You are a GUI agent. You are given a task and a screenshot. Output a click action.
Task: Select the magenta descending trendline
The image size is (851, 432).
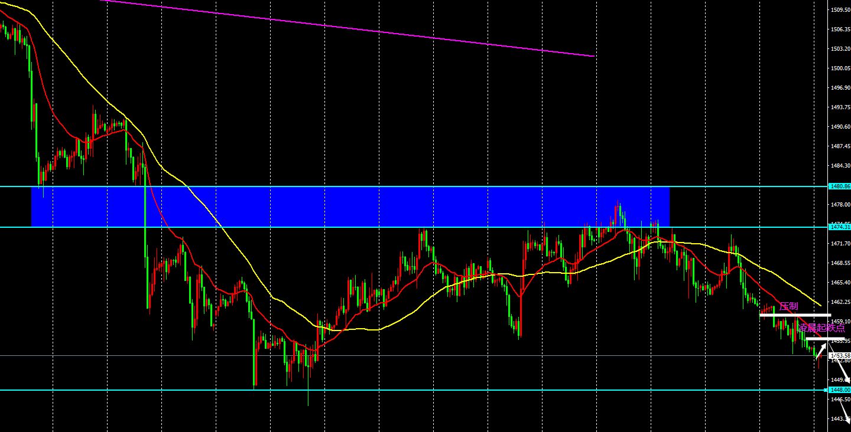pos(349,29)
